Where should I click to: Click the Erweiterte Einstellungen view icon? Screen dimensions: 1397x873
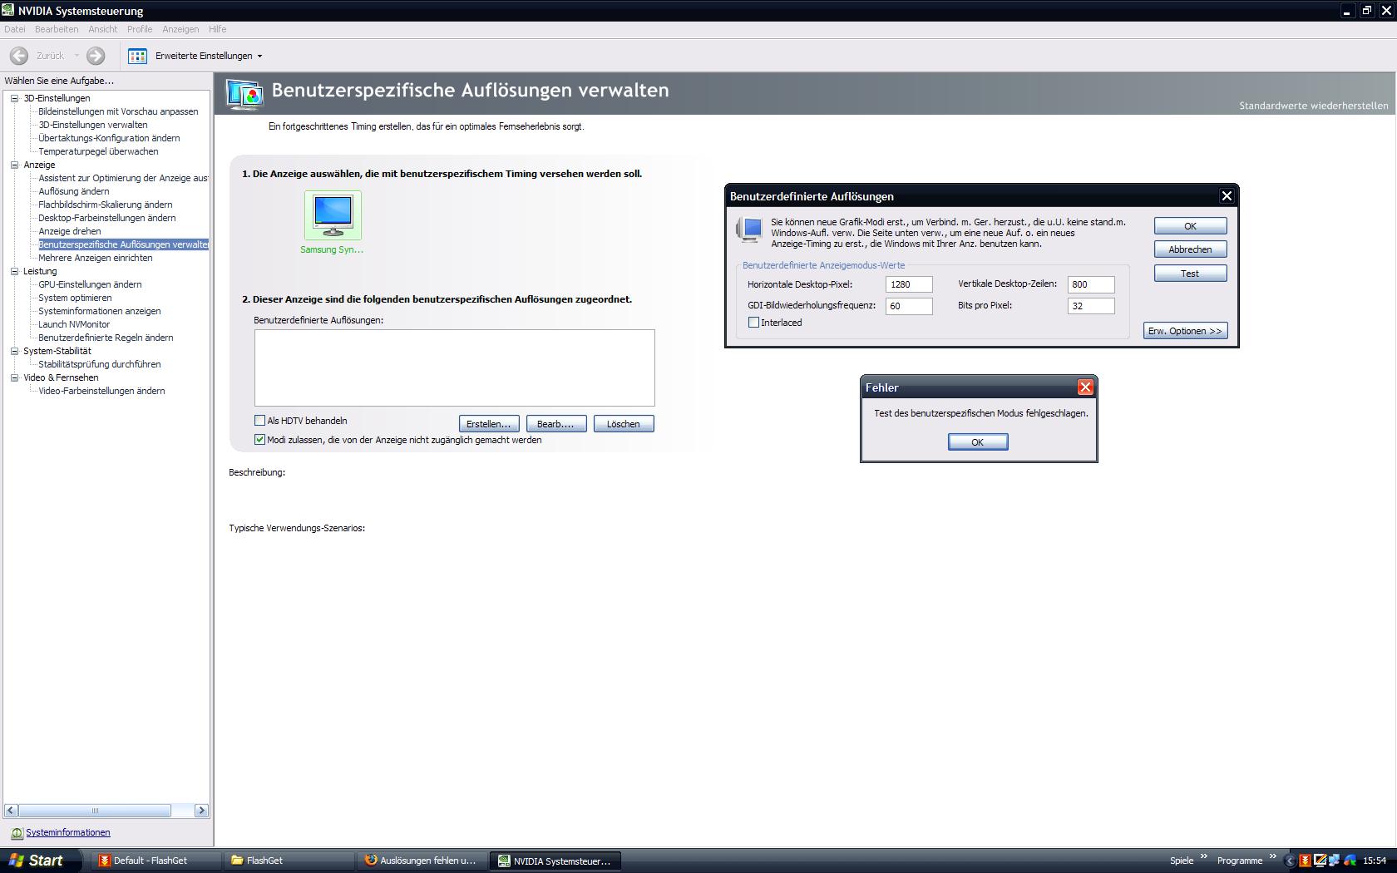tap(138, 56)
